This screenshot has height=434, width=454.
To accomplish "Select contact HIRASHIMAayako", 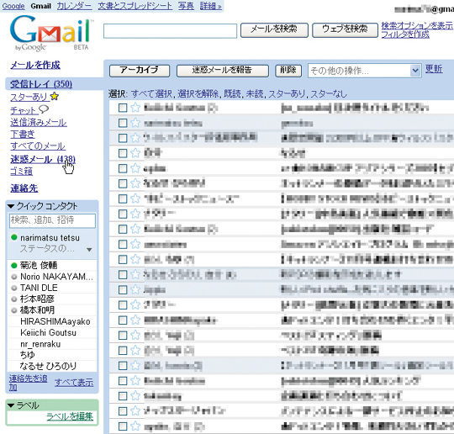I will [55, 321].
